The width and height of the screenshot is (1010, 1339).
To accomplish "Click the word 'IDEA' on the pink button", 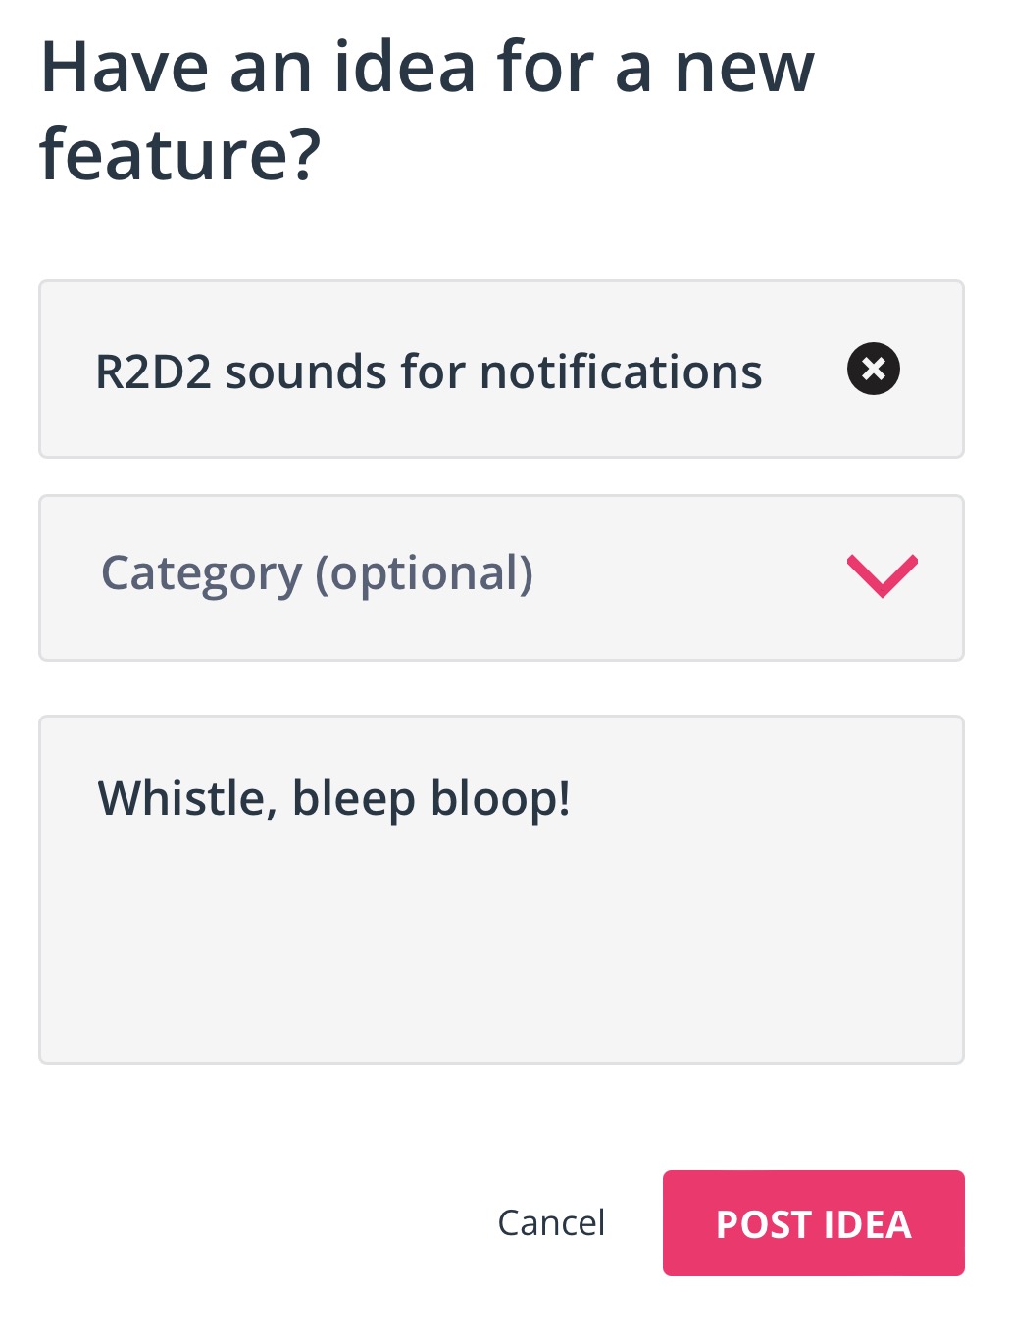I will [x=868, y=1224].
